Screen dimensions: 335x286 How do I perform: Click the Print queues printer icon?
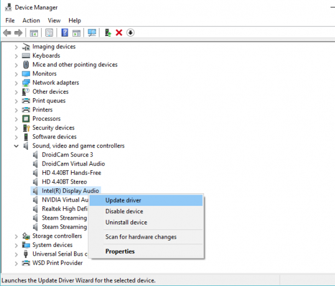(x=26, y=101)
